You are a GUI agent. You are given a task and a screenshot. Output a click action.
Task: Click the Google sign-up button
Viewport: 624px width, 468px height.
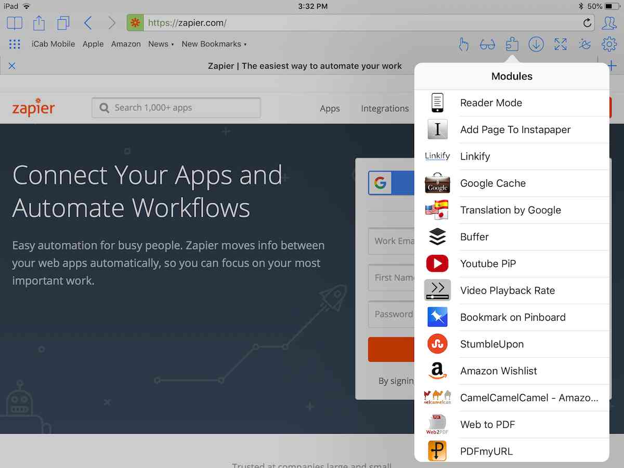[391, 183]
